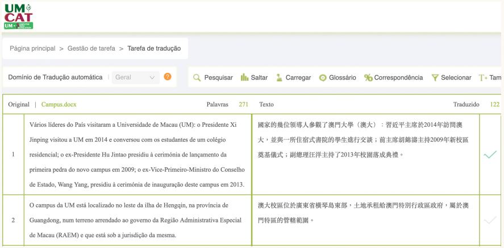Toggle confirmation checkmark for segment 2
Image resolution: width=504 pixels, height=248 pixels.
coord(489,220)
